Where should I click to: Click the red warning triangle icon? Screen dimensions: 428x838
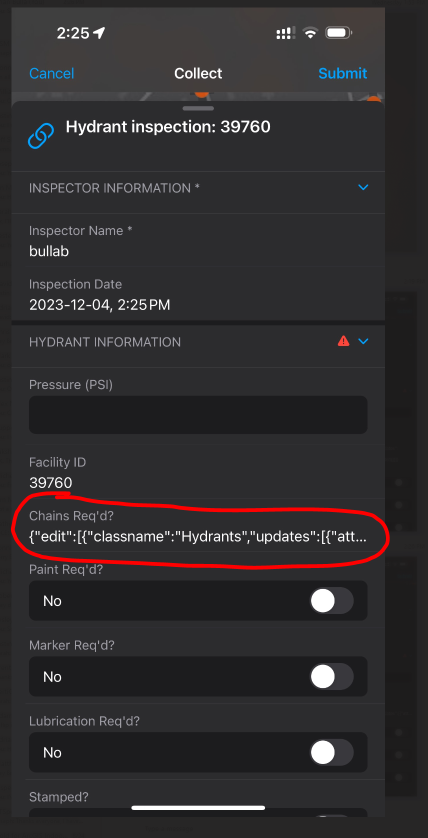pyautogui.click(x=343, y=341)
